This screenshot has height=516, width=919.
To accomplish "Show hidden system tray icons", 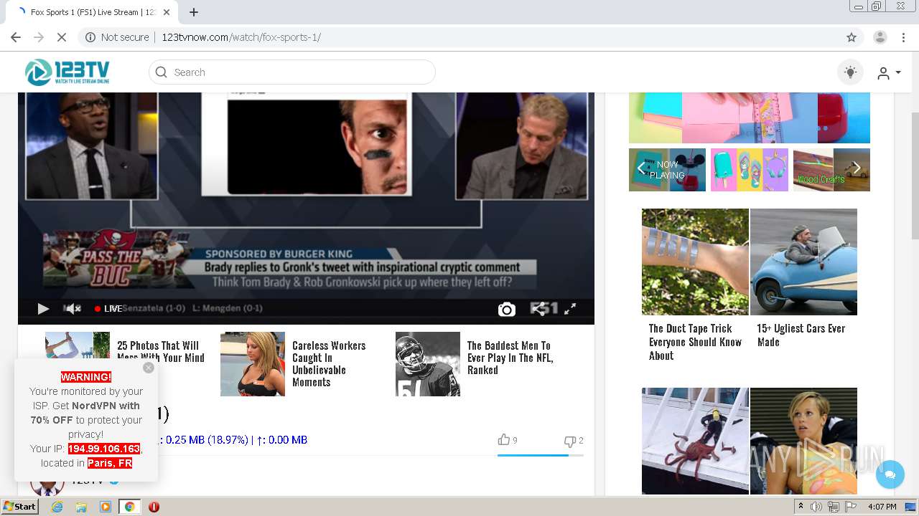I will pos(801,507).
